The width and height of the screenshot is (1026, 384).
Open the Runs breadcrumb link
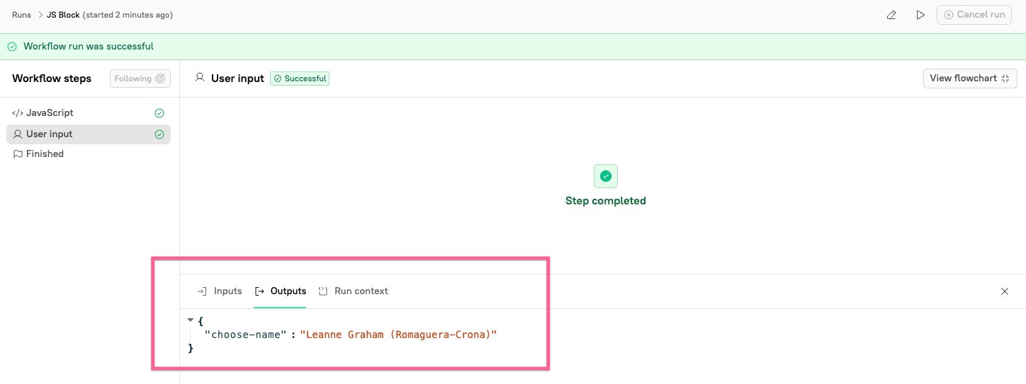pos(21,15)
